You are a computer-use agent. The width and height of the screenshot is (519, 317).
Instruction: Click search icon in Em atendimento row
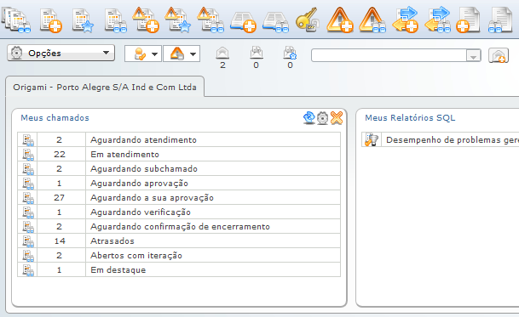(28, 155)
